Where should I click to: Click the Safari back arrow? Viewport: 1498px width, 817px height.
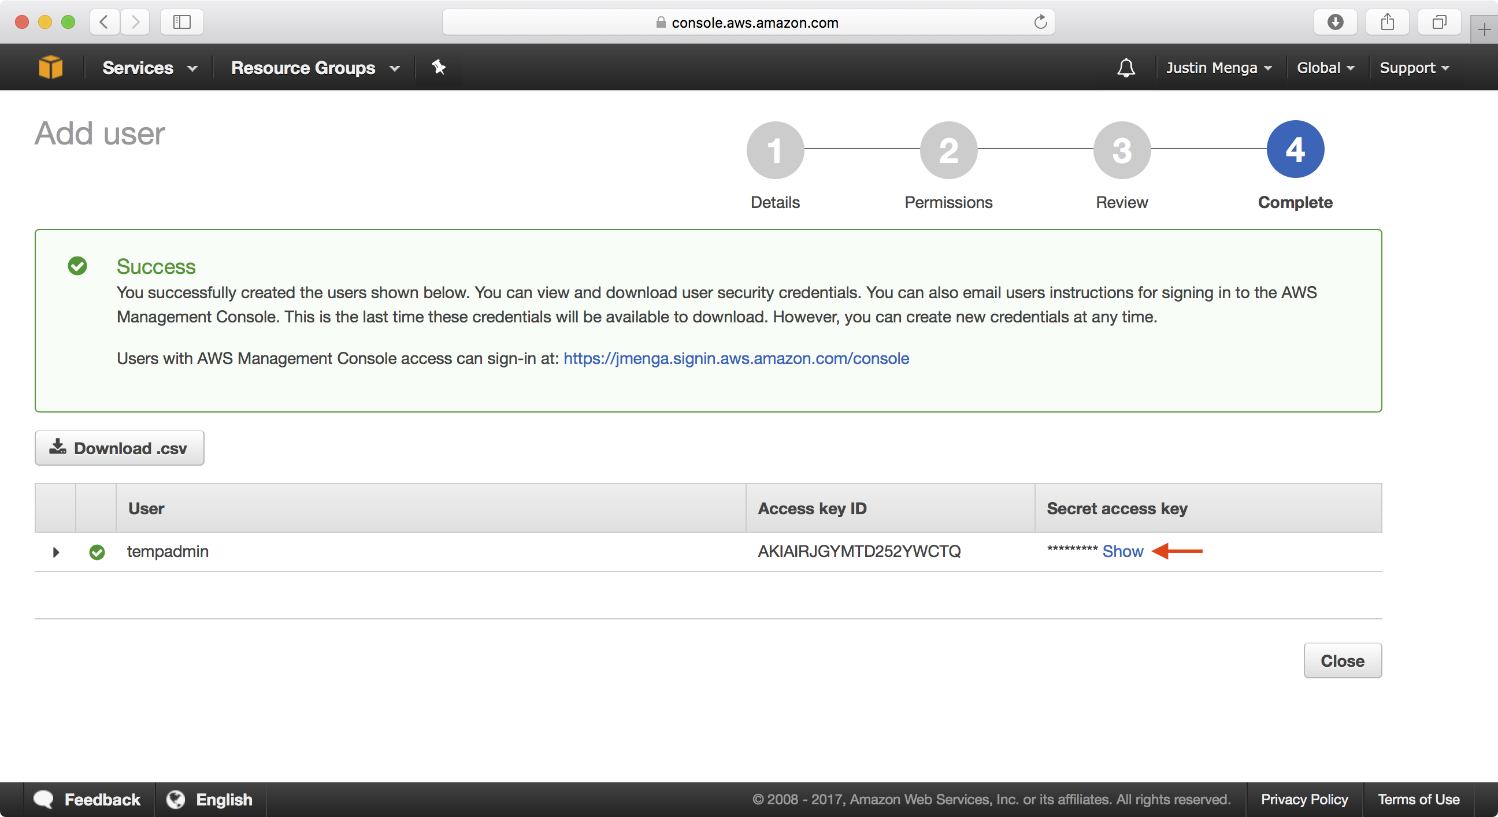(105, 22)
